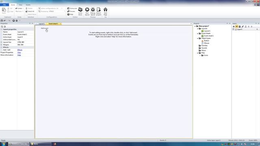The width and height of the screenshot is (260, 146).
Task: Click Export project
Action: [98, 11]
